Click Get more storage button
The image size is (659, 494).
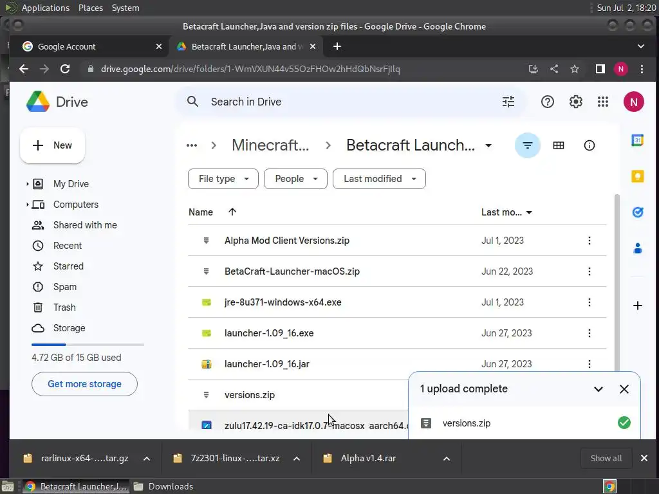point(84,384)
